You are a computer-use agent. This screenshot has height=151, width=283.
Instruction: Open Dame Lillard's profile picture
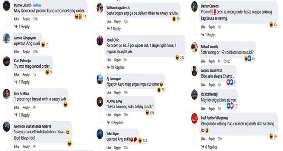click(x=7, y=6)
